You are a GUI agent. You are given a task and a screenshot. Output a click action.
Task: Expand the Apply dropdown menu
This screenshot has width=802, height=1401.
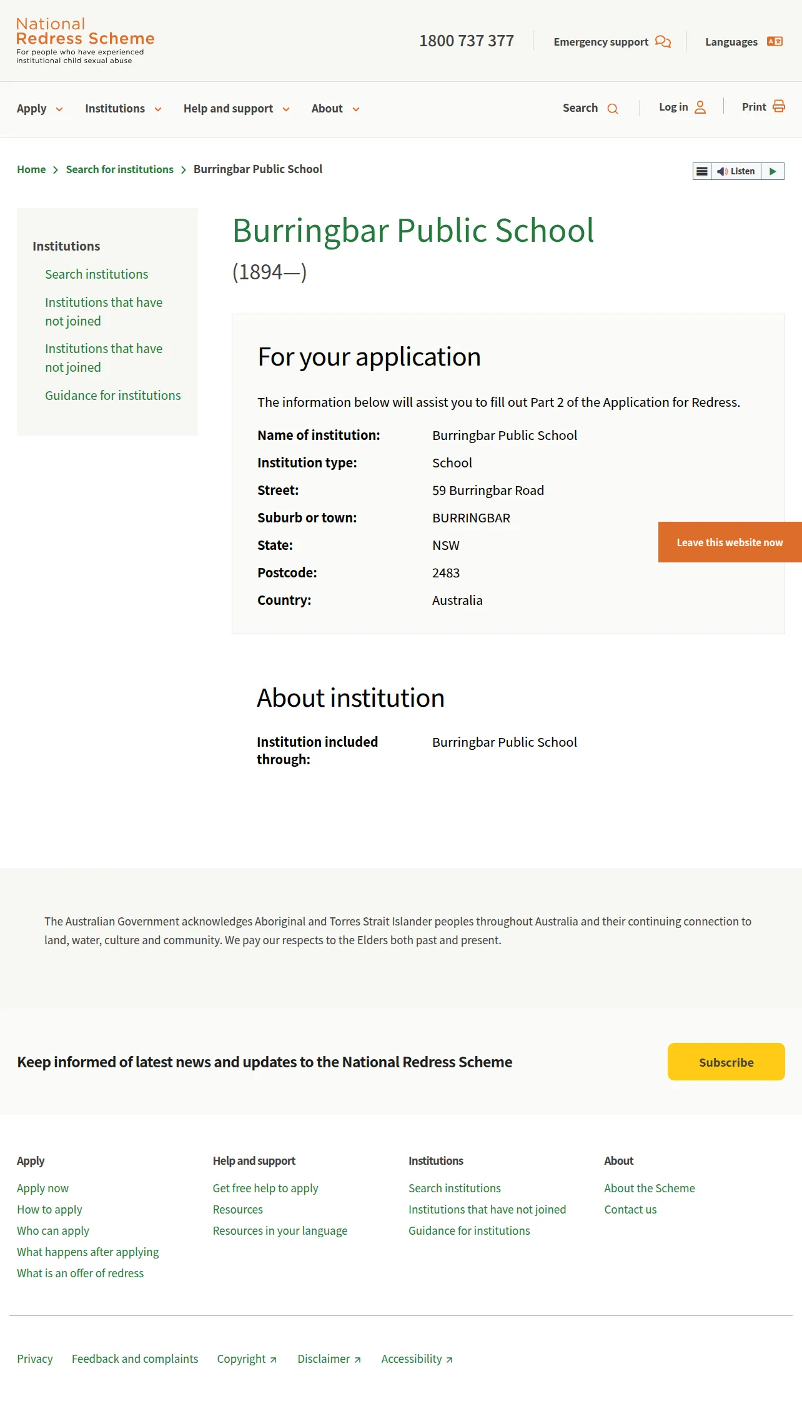pyautogui.click(x=40, y=109)
